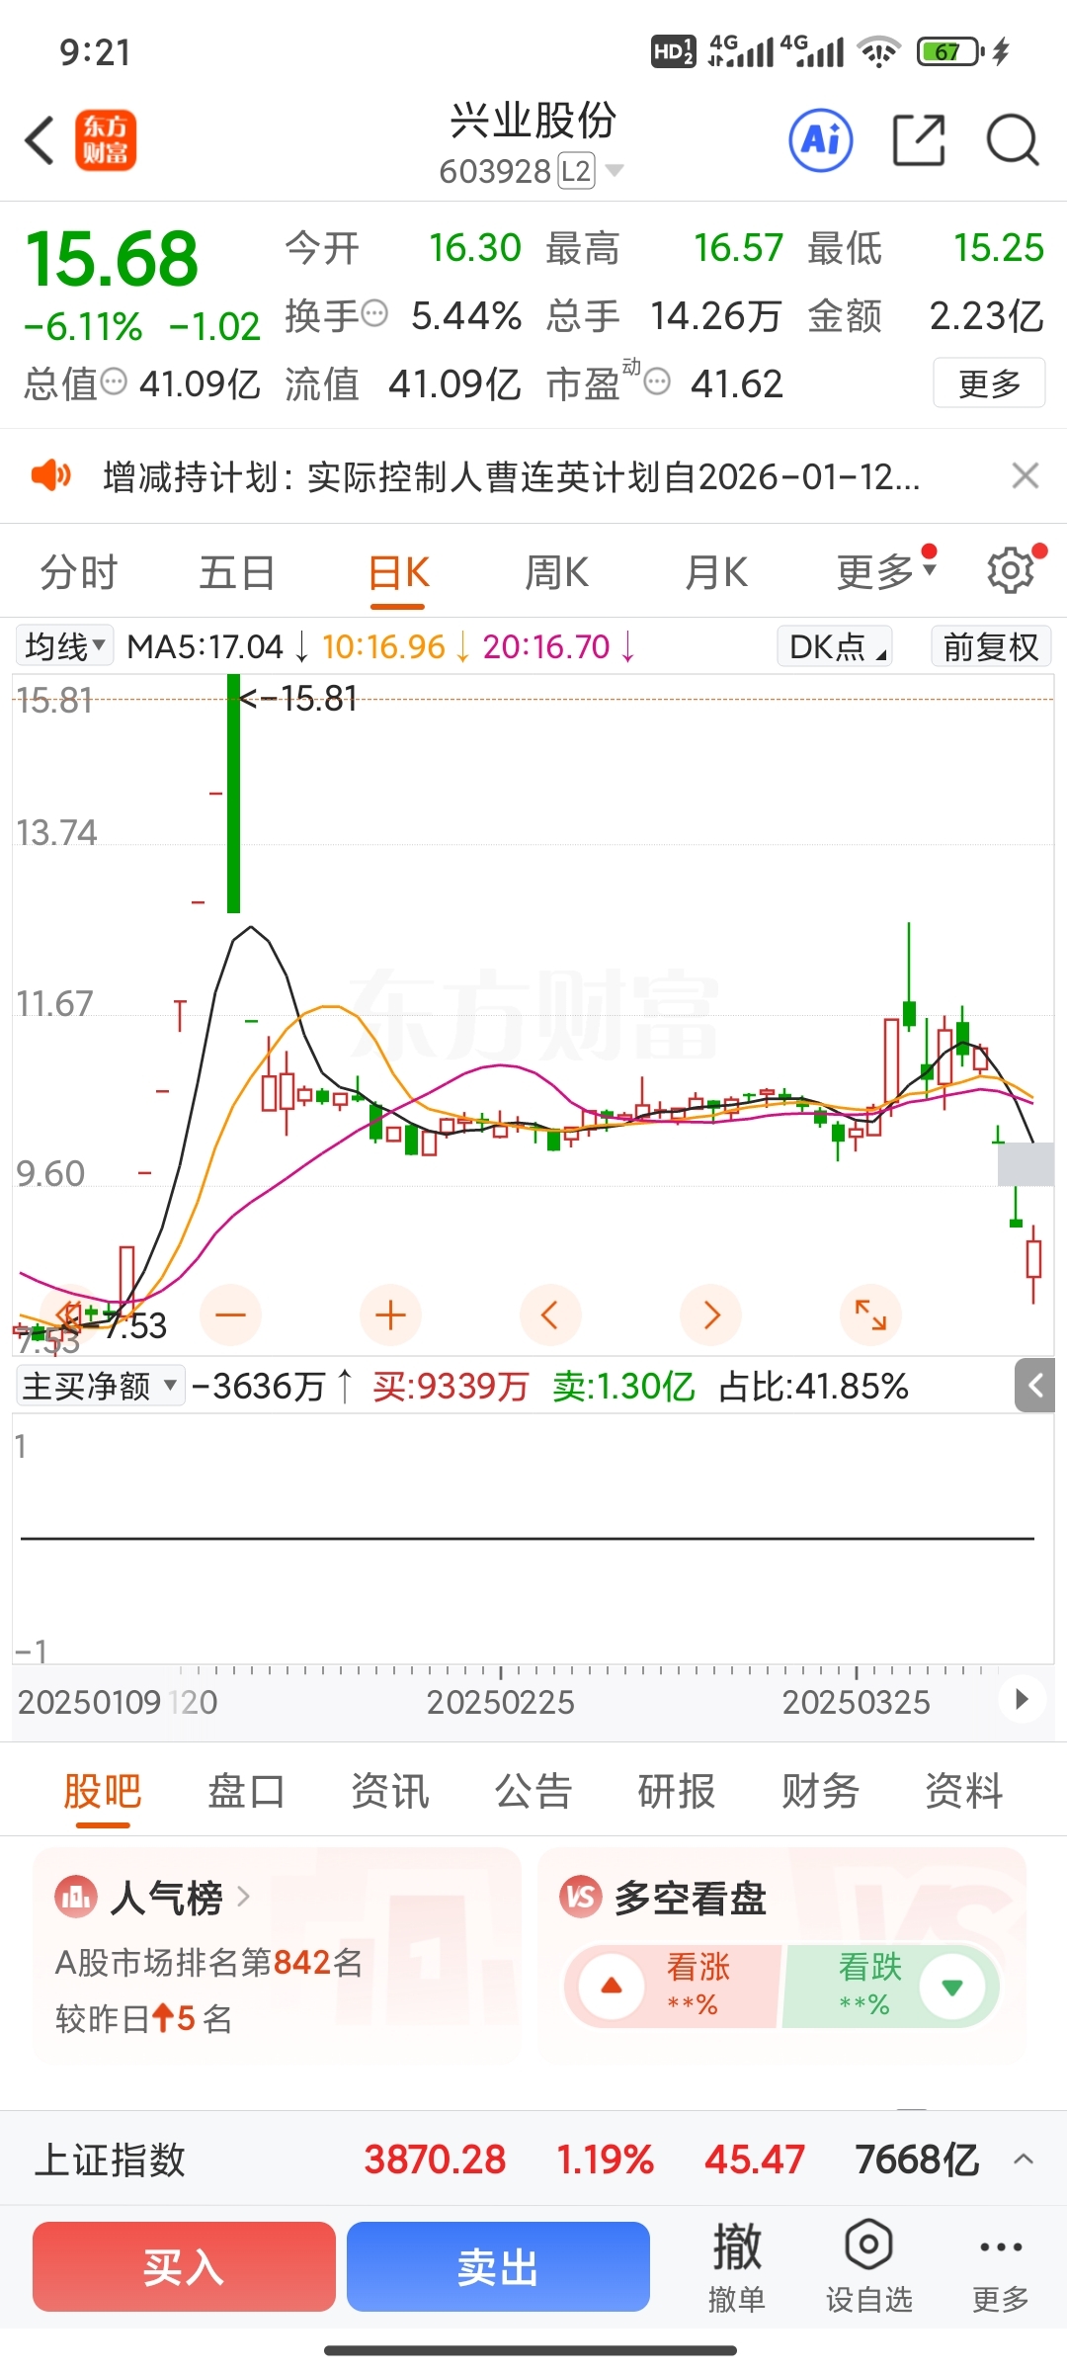The image size is (1067, 2372).
Task: Tap the Wi-Fi status icon
Action: click(878, 51)
